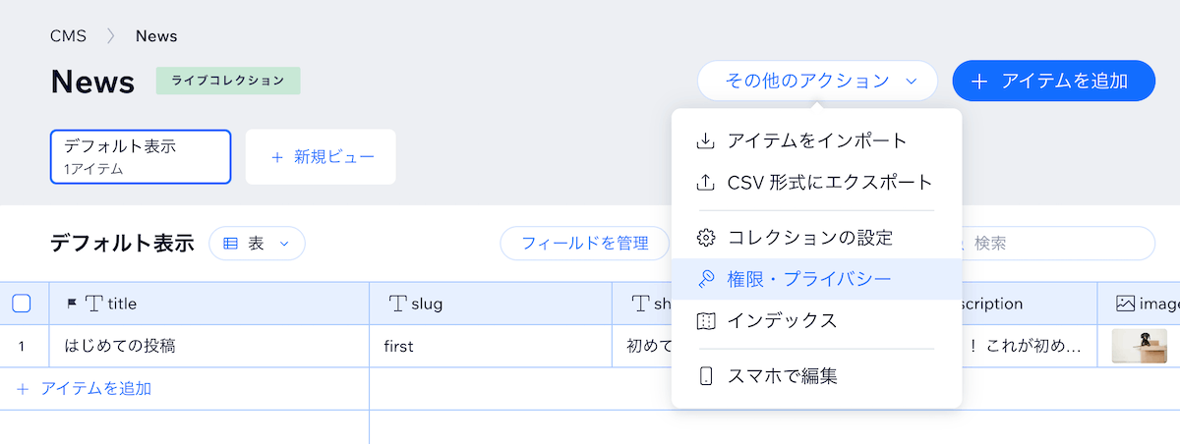
Task: Click the ライブコレクション badge
Action: click(x=228, y=81)
